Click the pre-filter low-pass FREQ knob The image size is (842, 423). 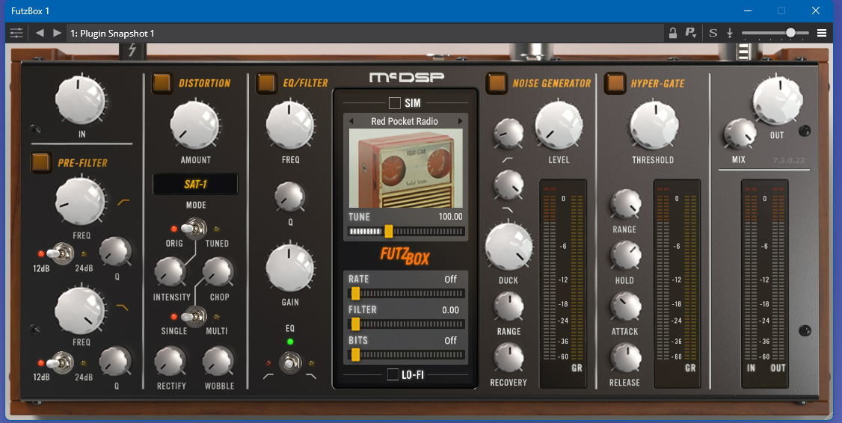point(81,310)
